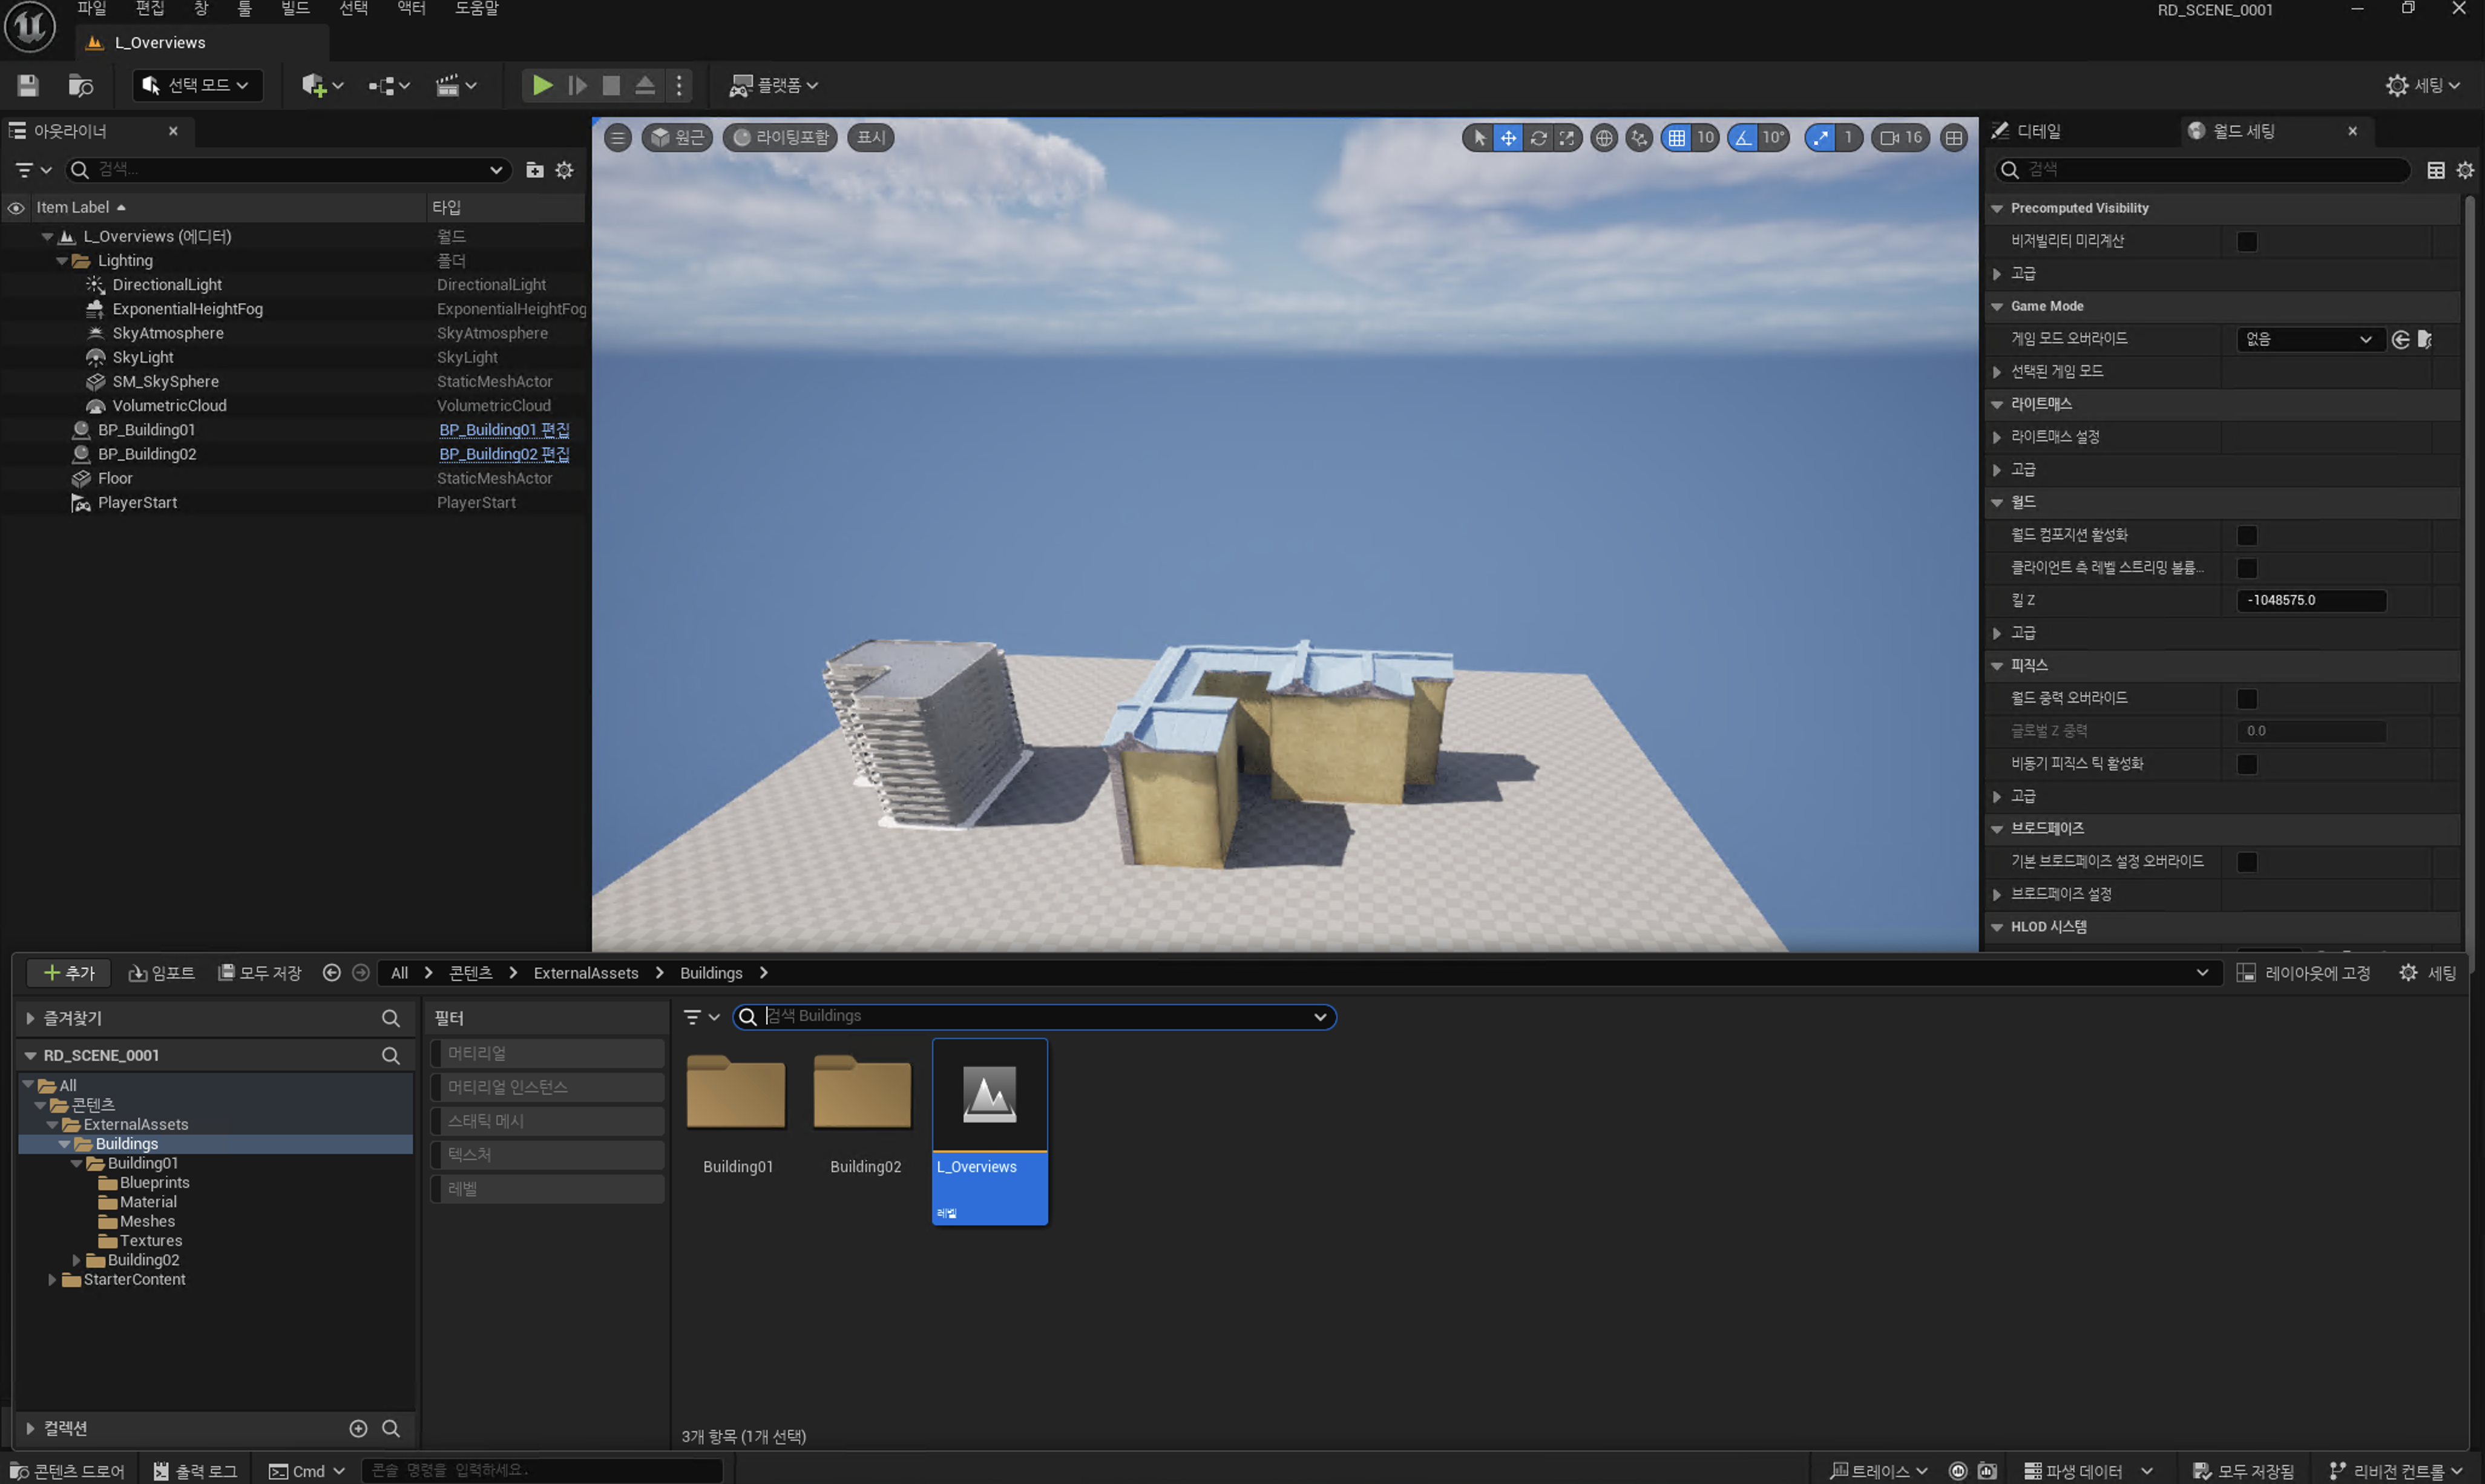
Task: Click the 콘텐츠 드로어 button in status bar
Action: point(67,1471)
